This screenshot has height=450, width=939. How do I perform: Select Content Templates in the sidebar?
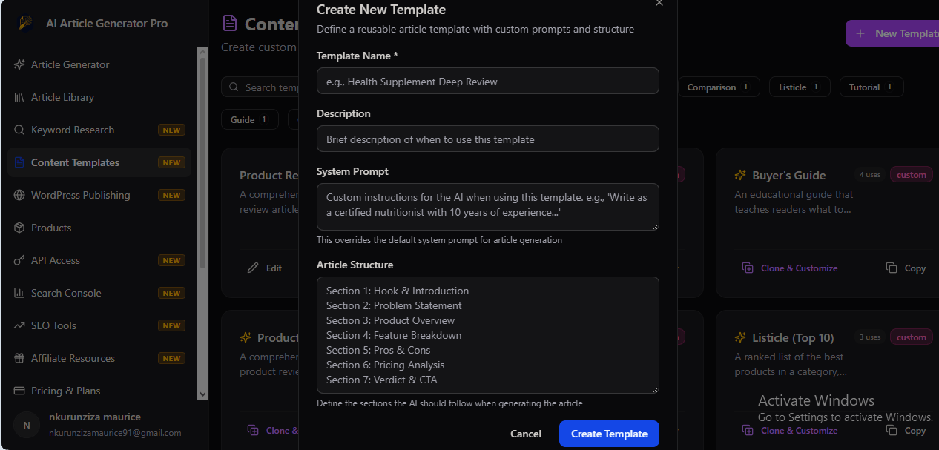coord(99,162)
